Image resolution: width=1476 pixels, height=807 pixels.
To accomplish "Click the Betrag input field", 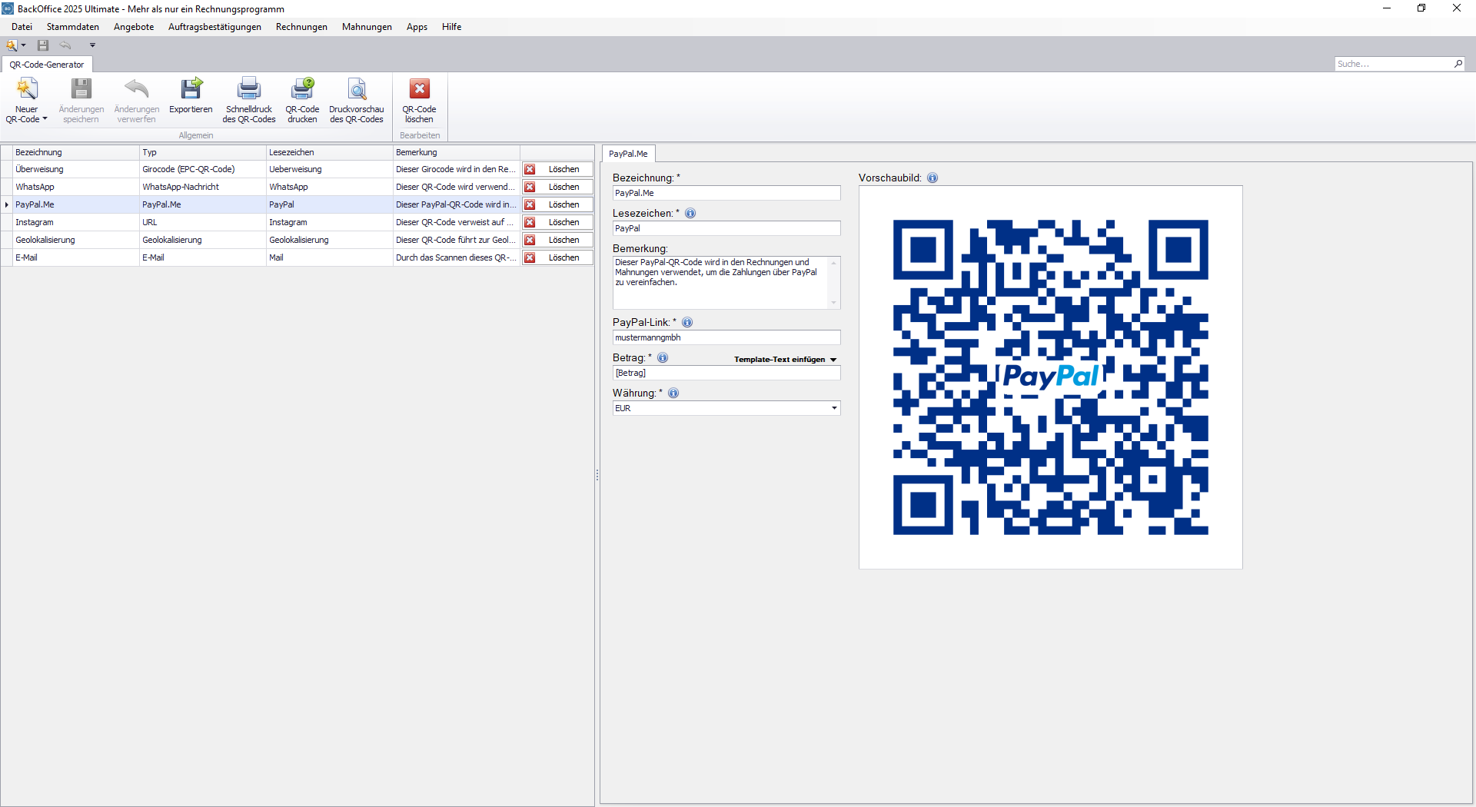I will 726,373.
